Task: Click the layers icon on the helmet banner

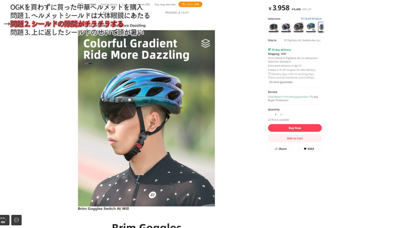Action: 205,43
